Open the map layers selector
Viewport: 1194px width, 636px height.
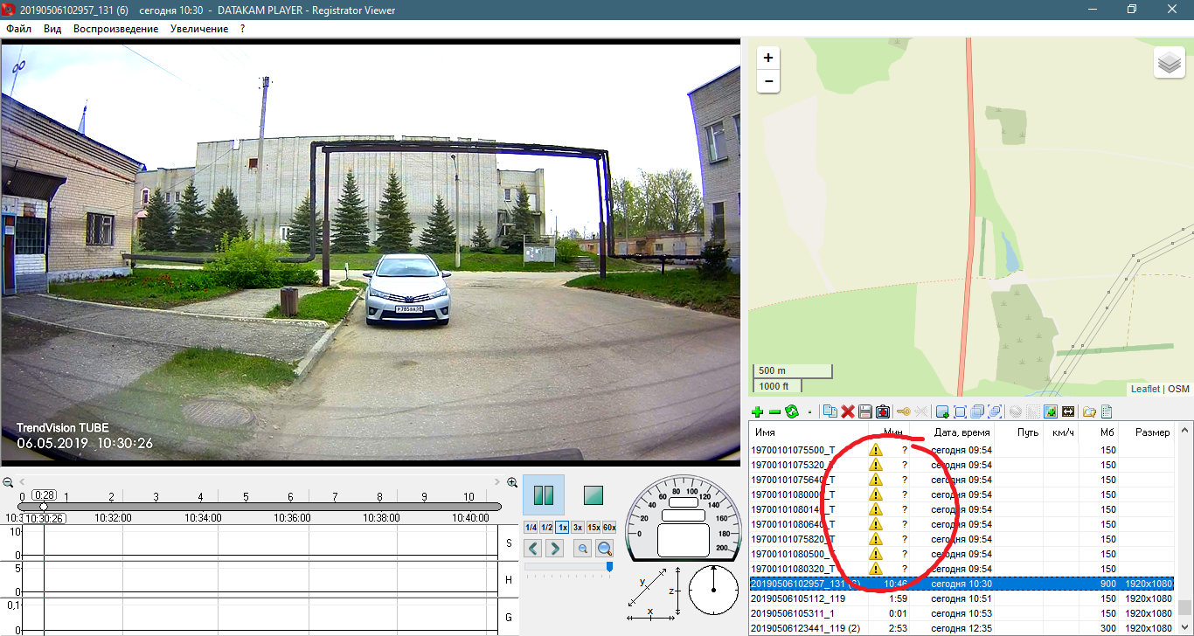click(1169, 63)
